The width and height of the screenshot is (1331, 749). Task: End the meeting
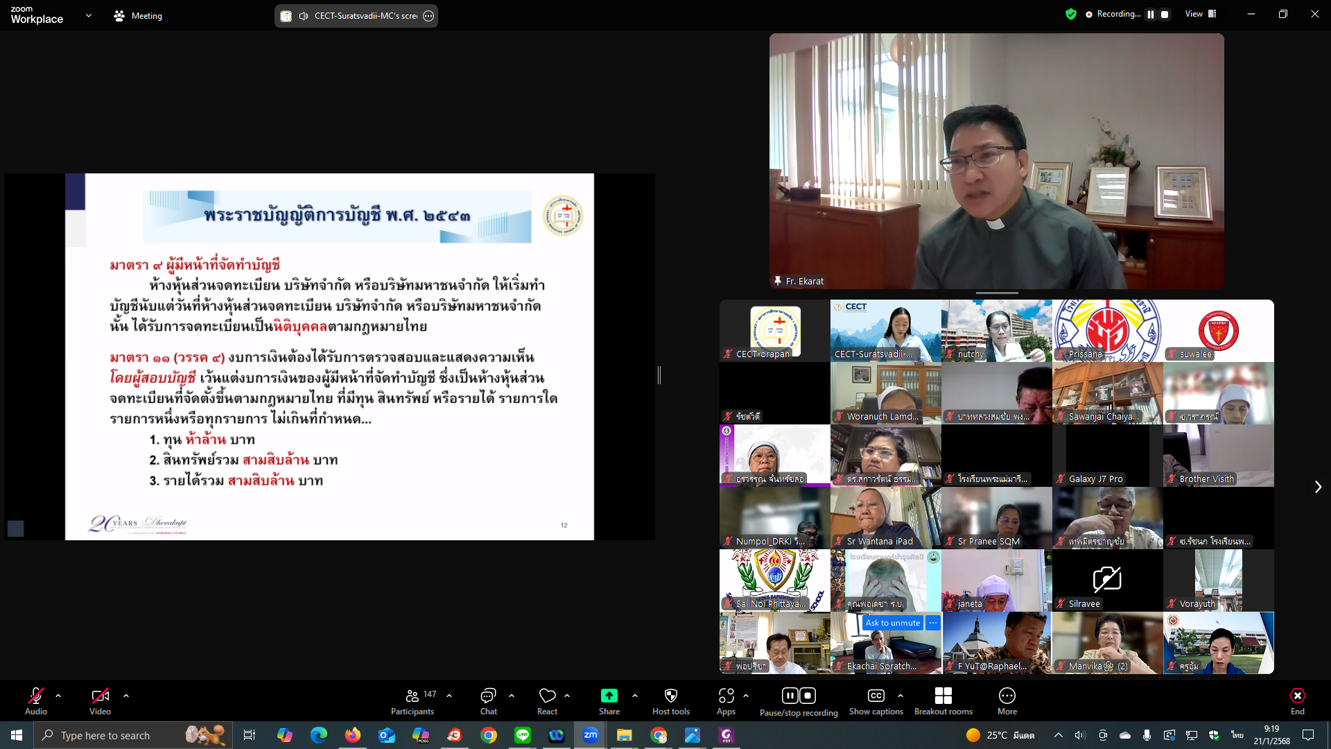pos(1298,701)
